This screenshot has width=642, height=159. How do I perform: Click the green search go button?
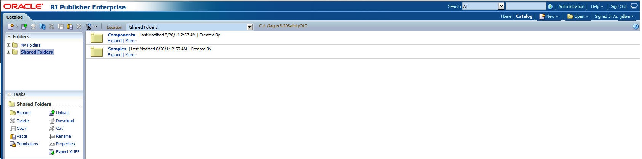pos(550,6)
